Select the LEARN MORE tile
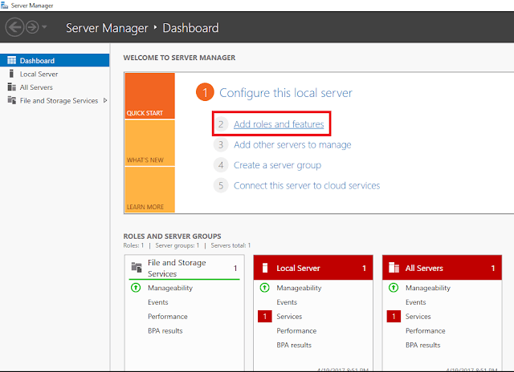 [x=150, y=190]
